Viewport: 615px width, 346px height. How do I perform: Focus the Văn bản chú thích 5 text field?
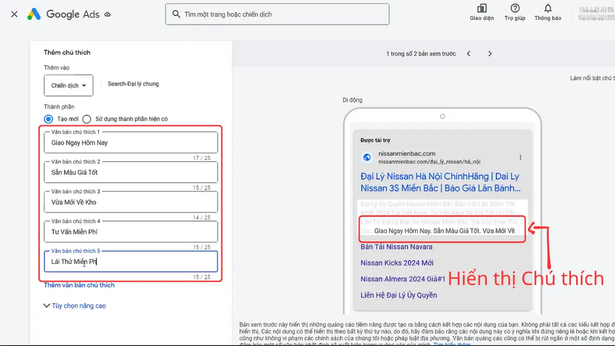click(x=131, y=262)
